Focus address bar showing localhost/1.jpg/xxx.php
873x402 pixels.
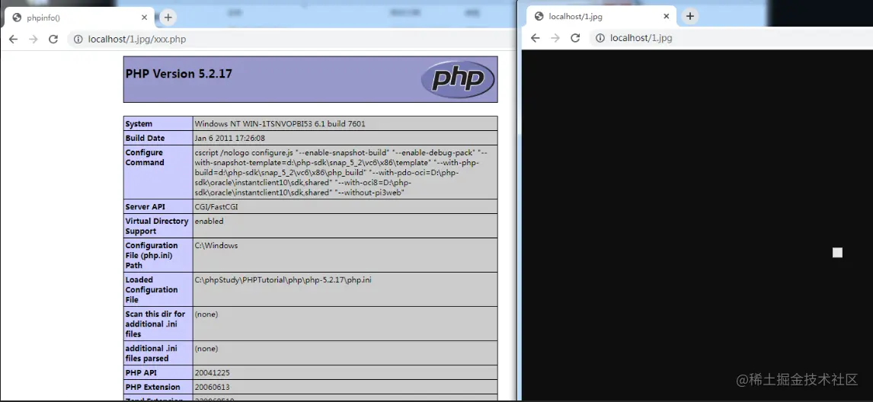tap(293, 39)
